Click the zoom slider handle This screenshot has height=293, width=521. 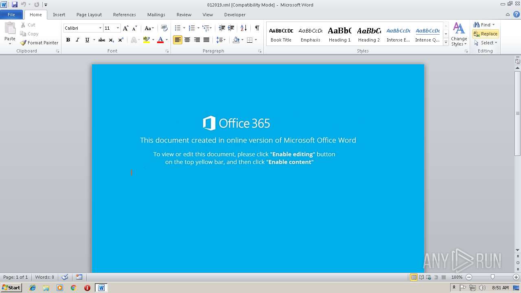coord(493,277)
